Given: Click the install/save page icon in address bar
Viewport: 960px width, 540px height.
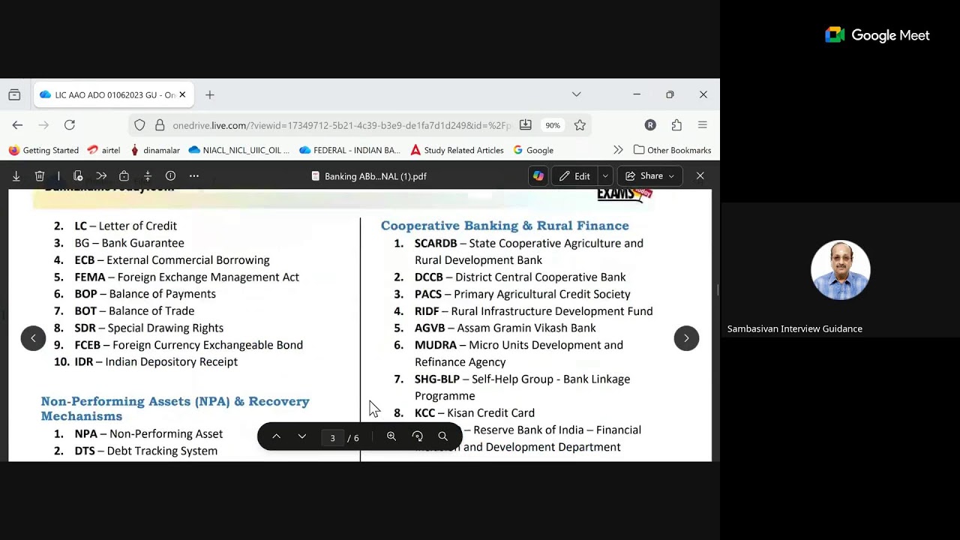Looking at the screenshot, I should point(526,125).
